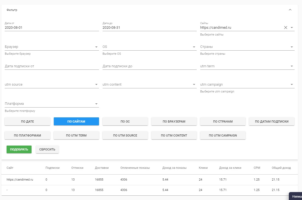The height and width of the screenshot is (200, 302).
Task: Expand the utm term dropdown
Action: coord(292,66)
